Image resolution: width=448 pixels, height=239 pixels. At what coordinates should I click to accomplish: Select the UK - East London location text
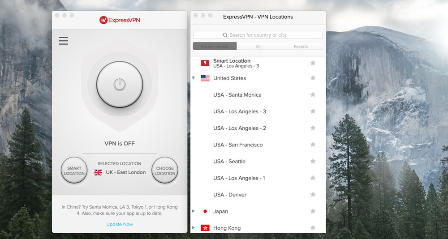tap(126, 172)
